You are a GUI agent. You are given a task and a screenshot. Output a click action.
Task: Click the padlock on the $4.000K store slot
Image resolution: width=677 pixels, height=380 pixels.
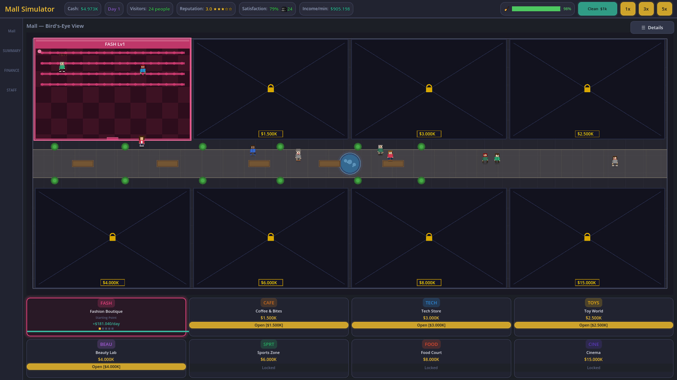pos(112,237)
